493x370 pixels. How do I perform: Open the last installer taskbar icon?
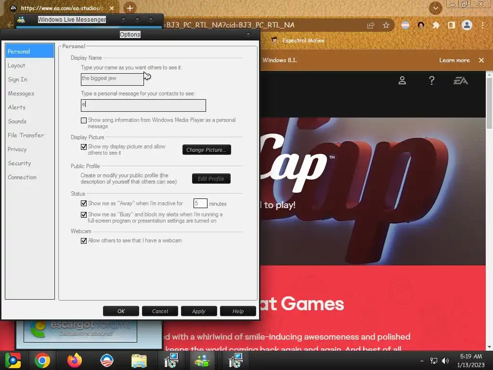point(235,360)
